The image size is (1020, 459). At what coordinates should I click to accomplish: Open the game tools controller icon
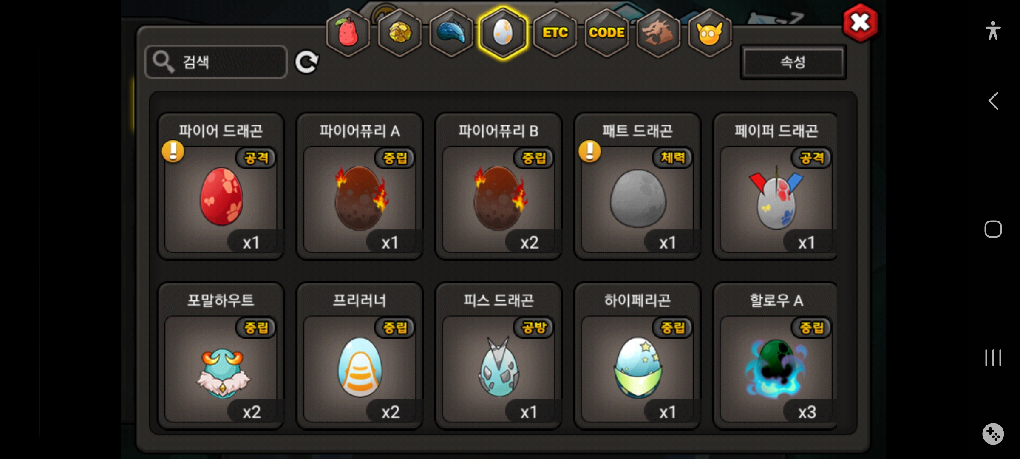(x=993, y=434)
